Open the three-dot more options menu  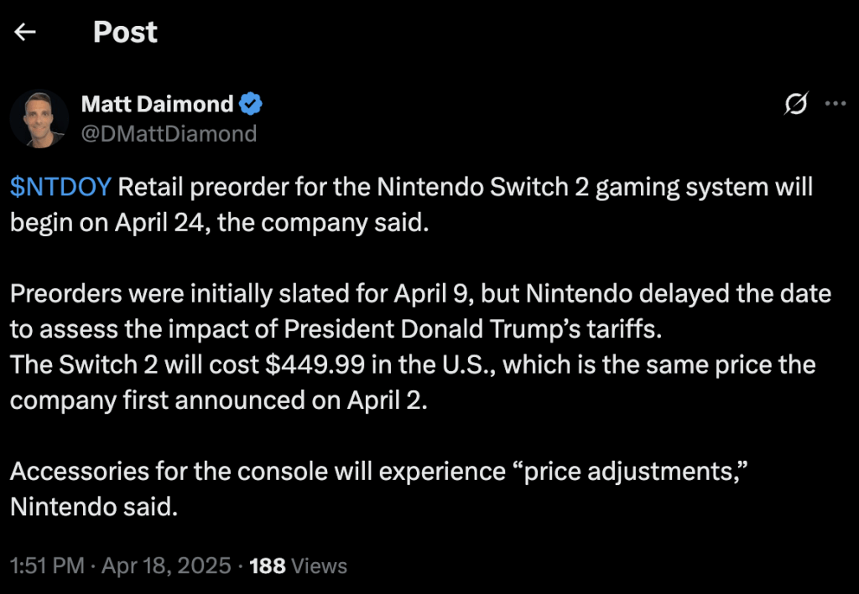coord(836,103)
